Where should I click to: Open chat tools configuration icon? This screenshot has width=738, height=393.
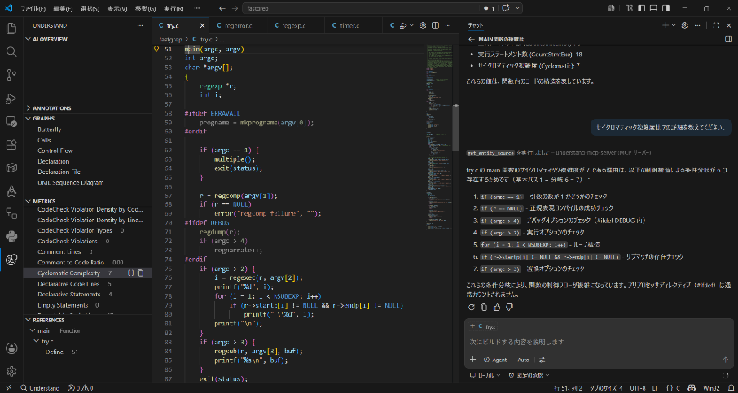coord(543,360)
